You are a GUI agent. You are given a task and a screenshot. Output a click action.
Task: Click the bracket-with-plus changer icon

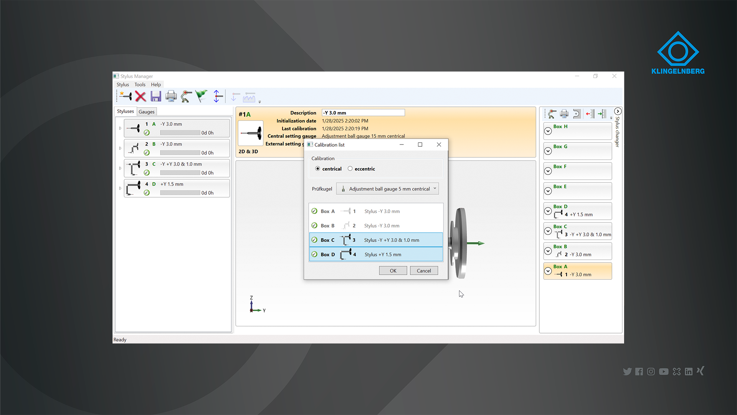[577, 114]
